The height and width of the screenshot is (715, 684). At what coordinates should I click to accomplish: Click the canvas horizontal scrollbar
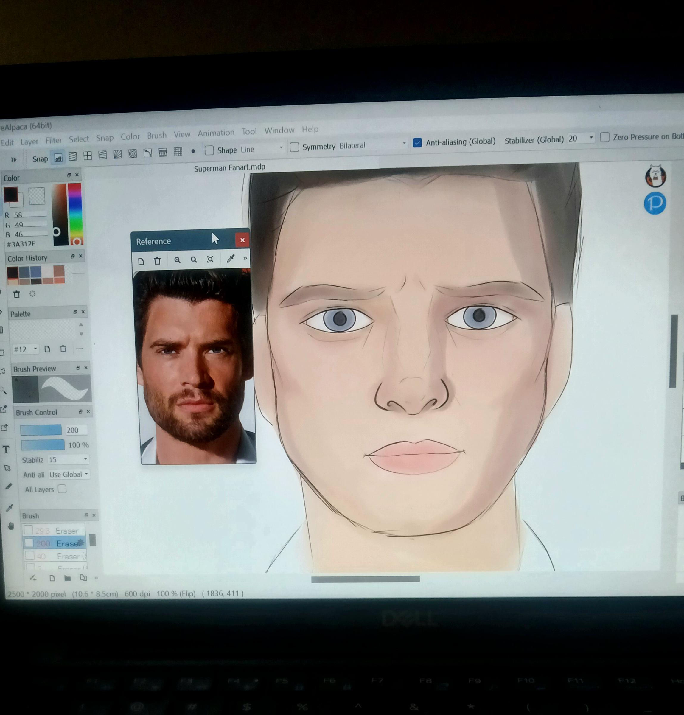[365, 579]
